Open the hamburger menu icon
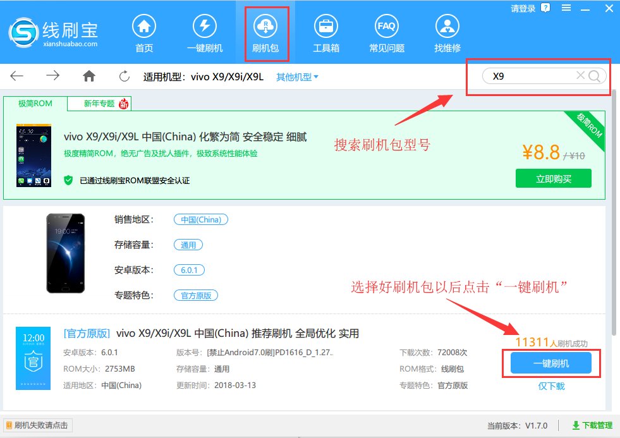The image size is (620, 438). coord(567,8)
